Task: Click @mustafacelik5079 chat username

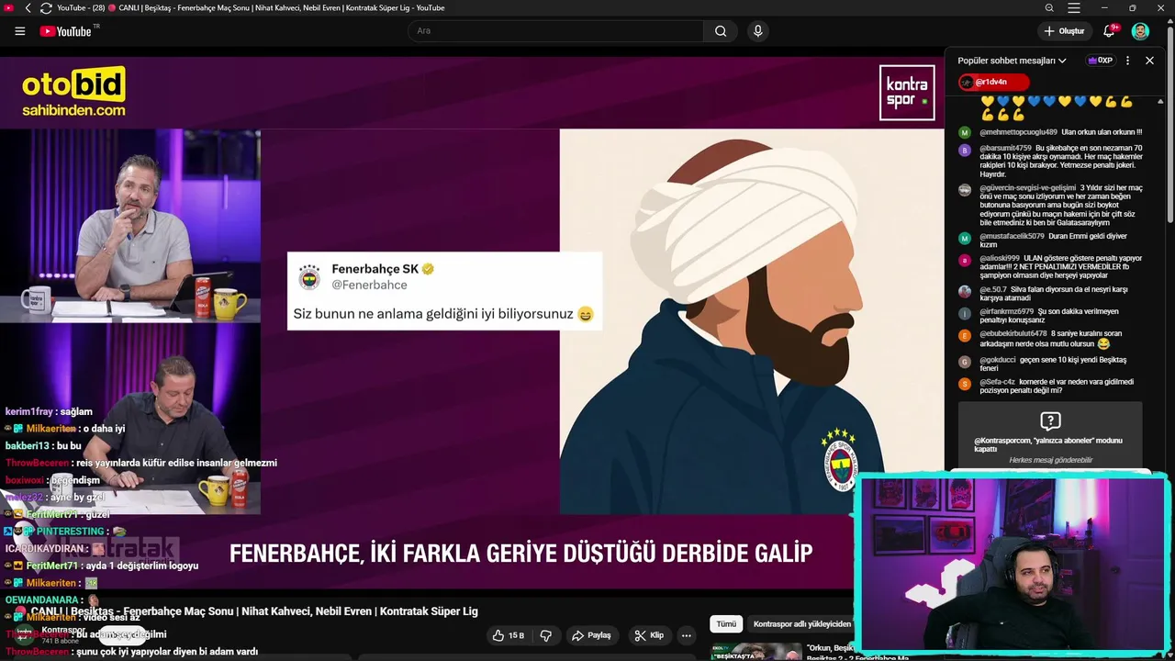Action: (x=1012, y=236)
